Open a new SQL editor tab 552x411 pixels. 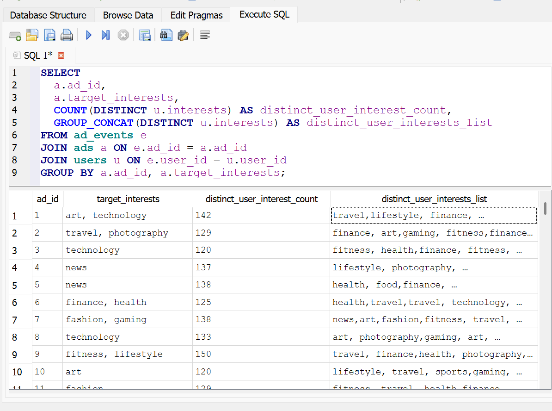pyautogui.click(x=15, y=36)
